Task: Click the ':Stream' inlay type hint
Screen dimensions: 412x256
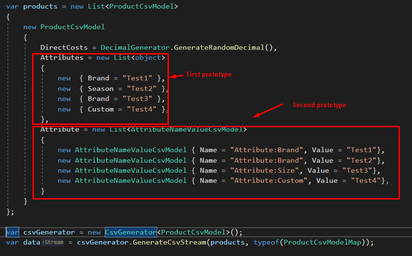Action: click(53, 242)
